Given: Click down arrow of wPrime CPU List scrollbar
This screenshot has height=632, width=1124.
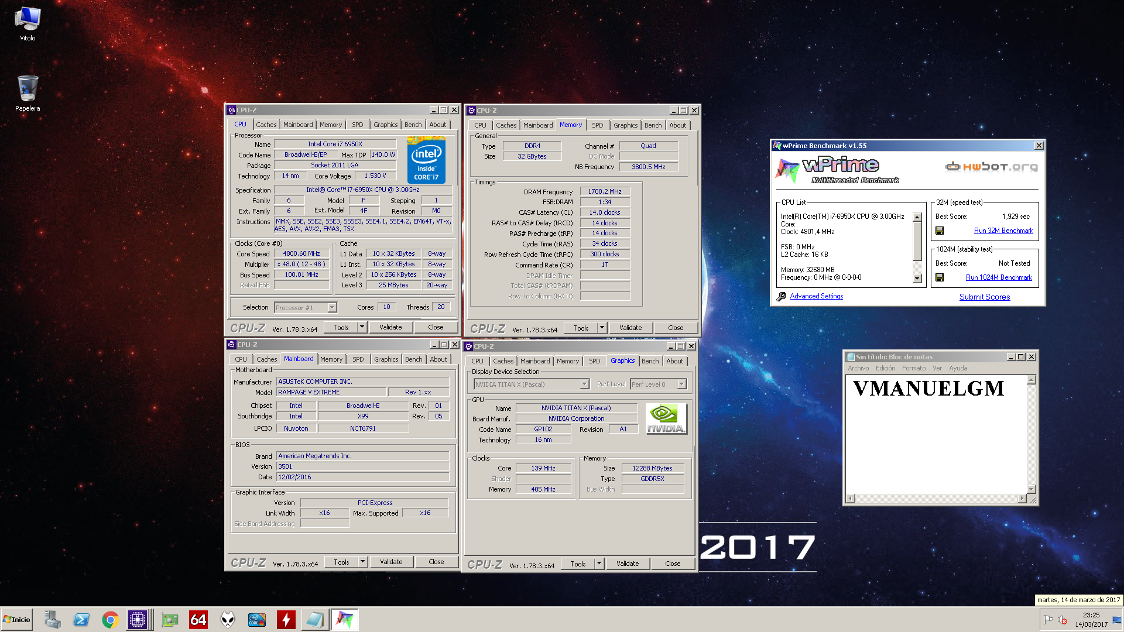Looking at the screenshot, I should tap(917, 279).
